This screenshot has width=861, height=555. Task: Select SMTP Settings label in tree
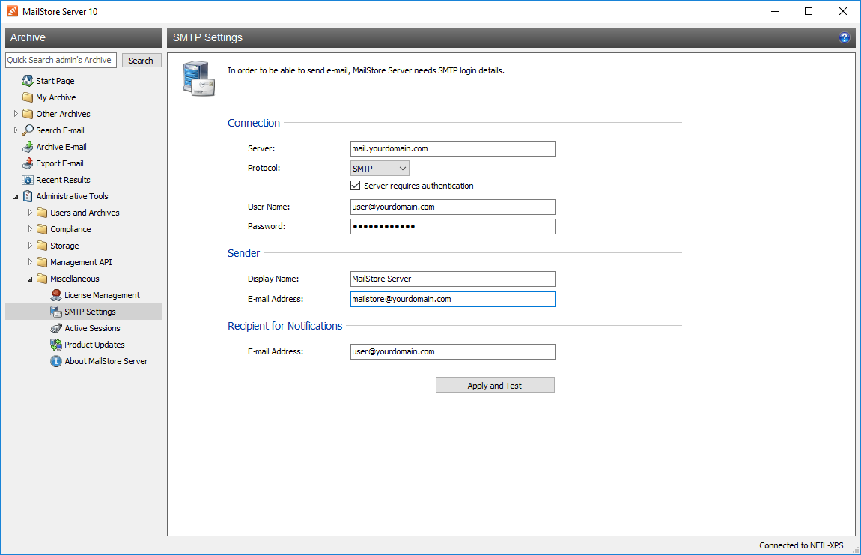90,312
